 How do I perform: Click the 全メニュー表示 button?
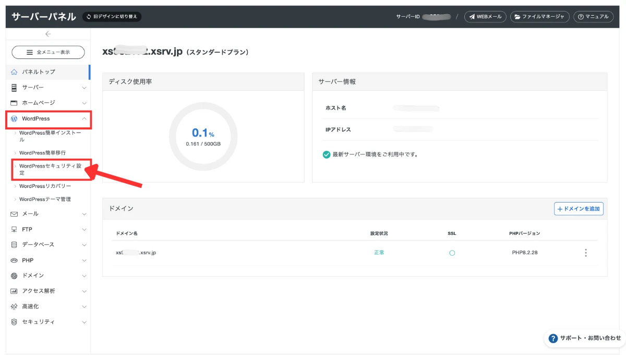pos(48,52)
